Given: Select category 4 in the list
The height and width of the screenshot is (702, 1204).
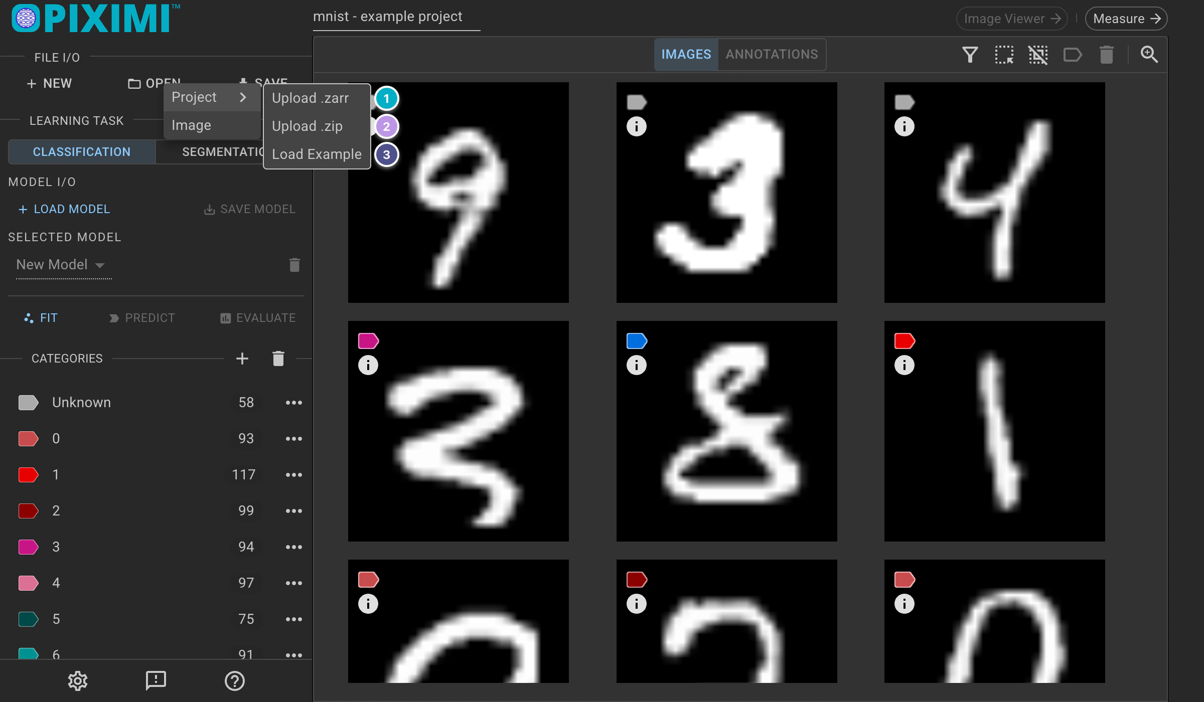Looking at the screenshot, I should pos(156,583).
